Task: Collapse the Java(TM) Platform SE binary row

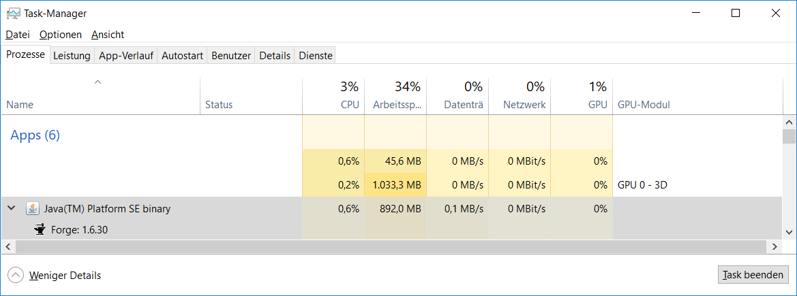Action: click(x=12, y=209)
